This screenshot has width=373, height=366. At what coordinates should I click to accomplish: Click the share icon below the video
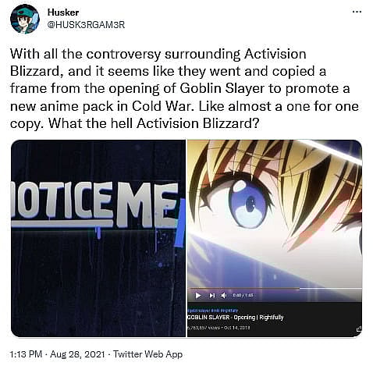[359, 329]
